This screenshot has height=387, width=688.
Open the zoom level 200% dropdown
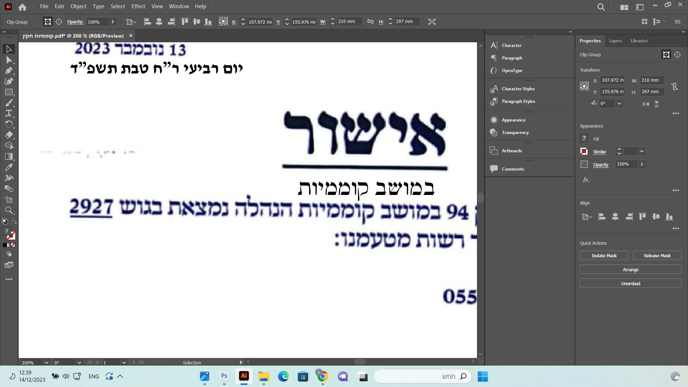point(46,363)
